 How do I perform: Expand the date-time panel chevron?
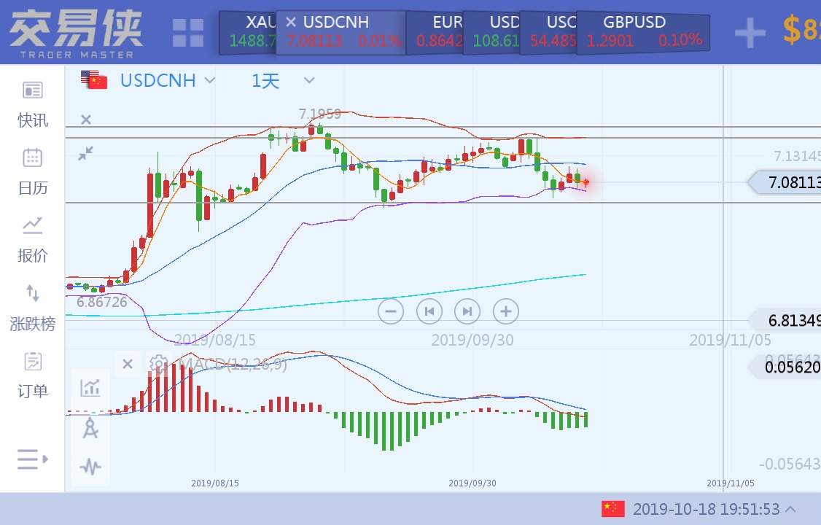click(790, 509)
